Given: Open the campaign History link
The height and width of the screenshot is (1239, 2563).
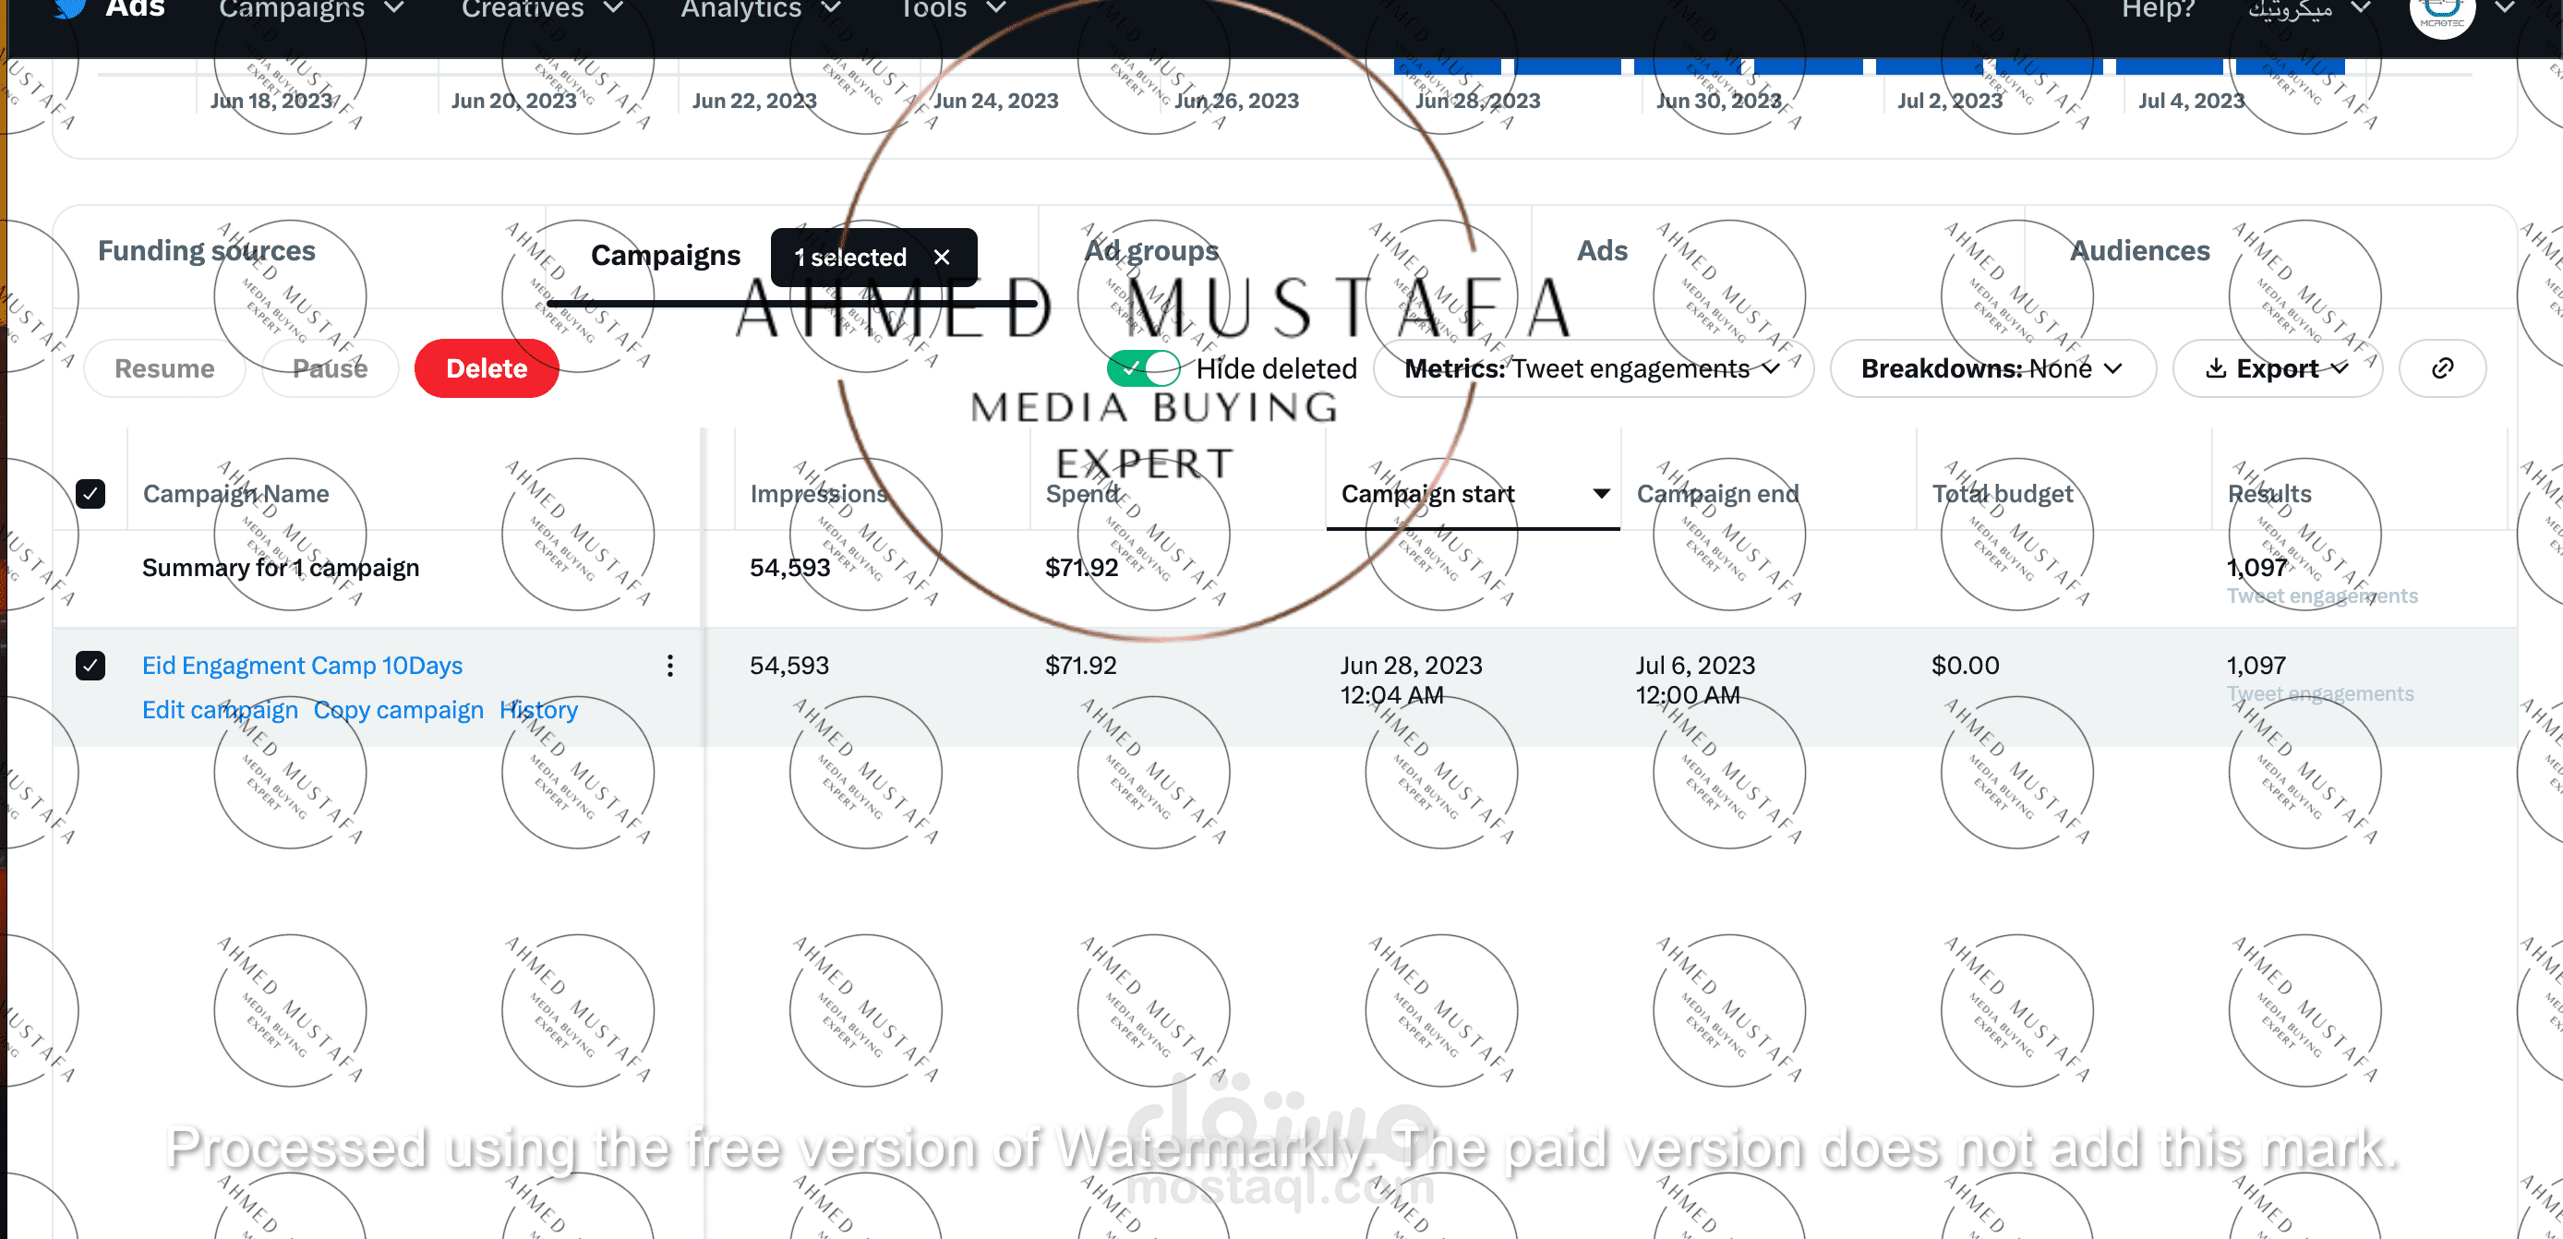Looking at the screenshot, I should (x=538, y=710).
